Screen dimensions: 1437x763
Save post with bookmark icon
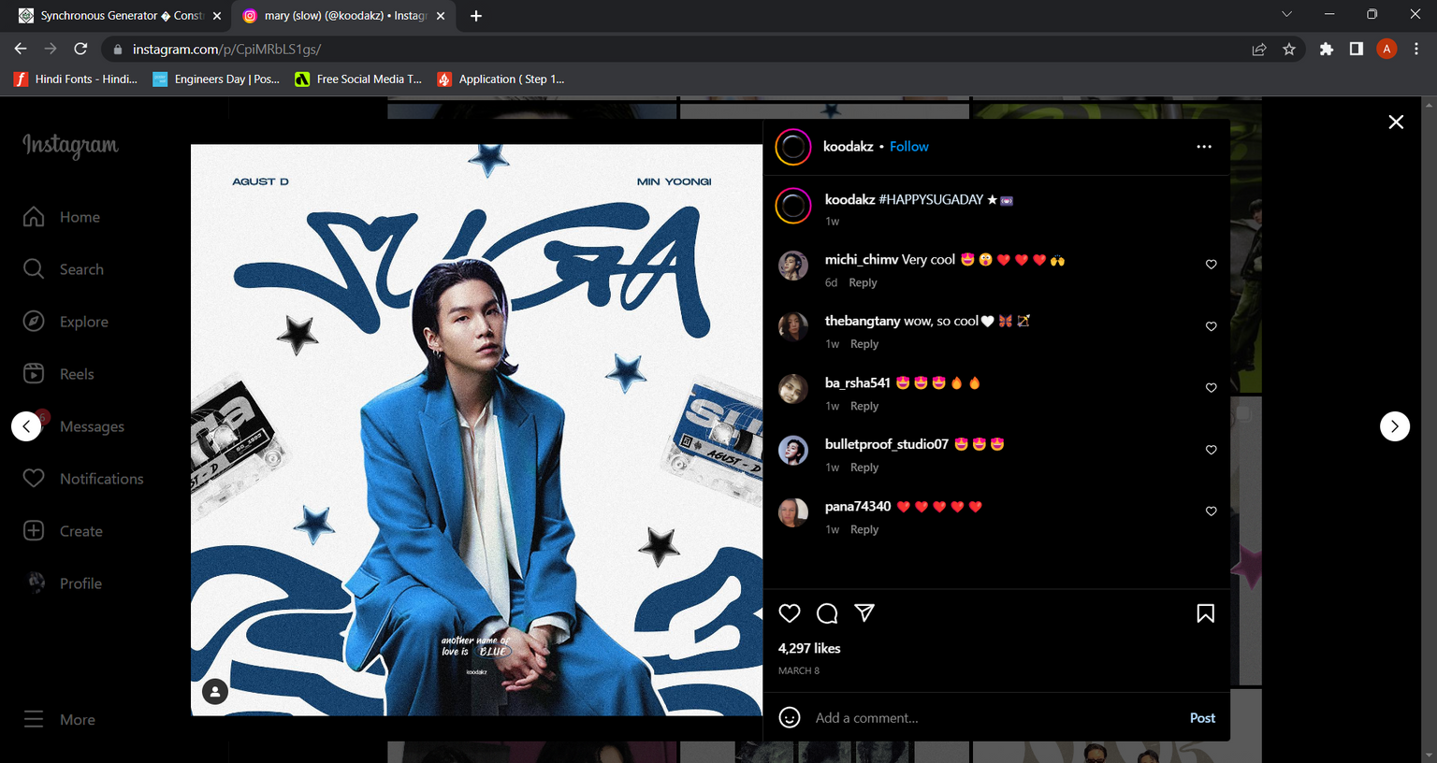(1206, 613)
